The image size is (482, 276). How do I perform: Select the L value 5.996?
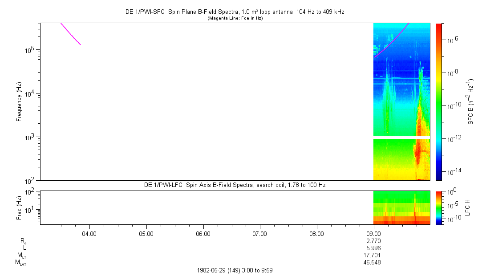click(372, 248)
